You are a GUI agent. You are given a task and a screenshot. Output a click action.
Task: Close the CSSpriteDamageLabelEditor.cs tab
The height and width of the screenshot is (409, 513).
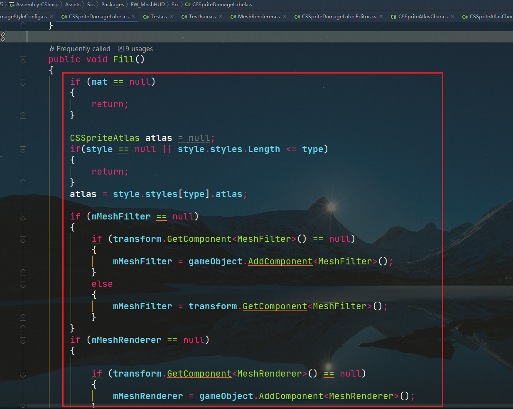coord(381,16)
